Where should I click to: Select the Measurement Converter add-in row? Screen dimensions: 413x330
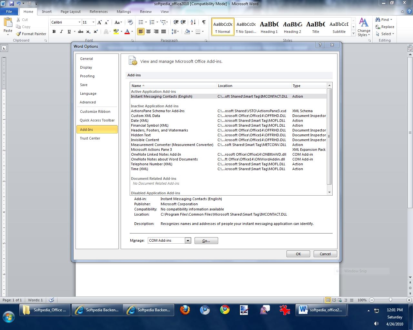coord(172,145)
